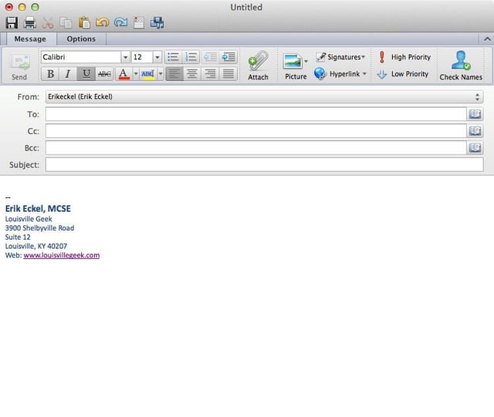
Task: Switch to the Options tab
Action: [81, 39]
